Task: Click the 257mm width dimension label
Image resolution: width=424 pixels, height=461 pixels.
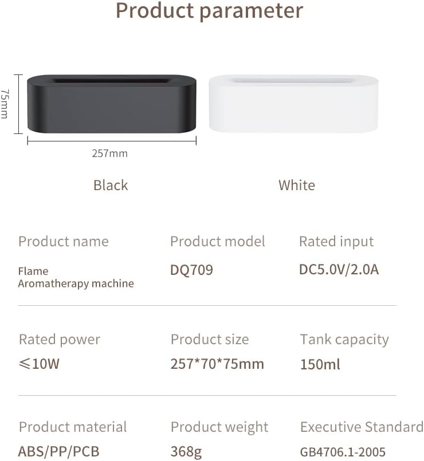Action: point(110,153)
